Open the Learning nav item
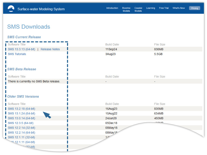Viewport: 207px width, 155px height. (151, 8)
